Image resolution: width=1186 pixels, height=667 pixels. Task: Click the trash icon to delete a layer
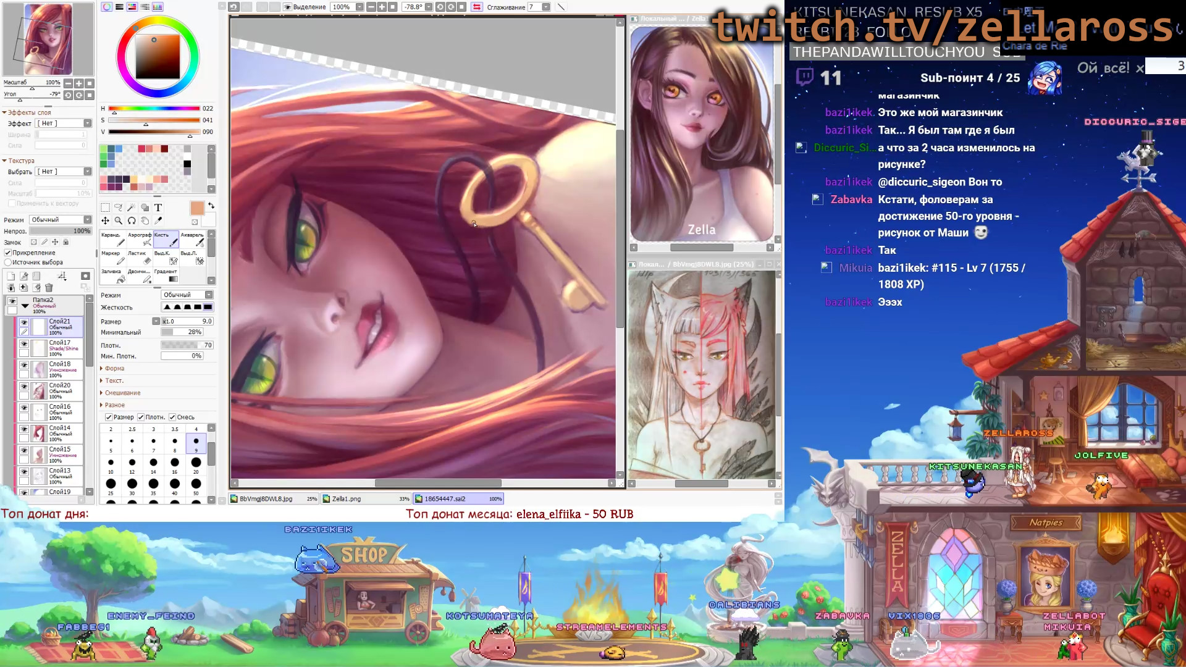point(49,287)
